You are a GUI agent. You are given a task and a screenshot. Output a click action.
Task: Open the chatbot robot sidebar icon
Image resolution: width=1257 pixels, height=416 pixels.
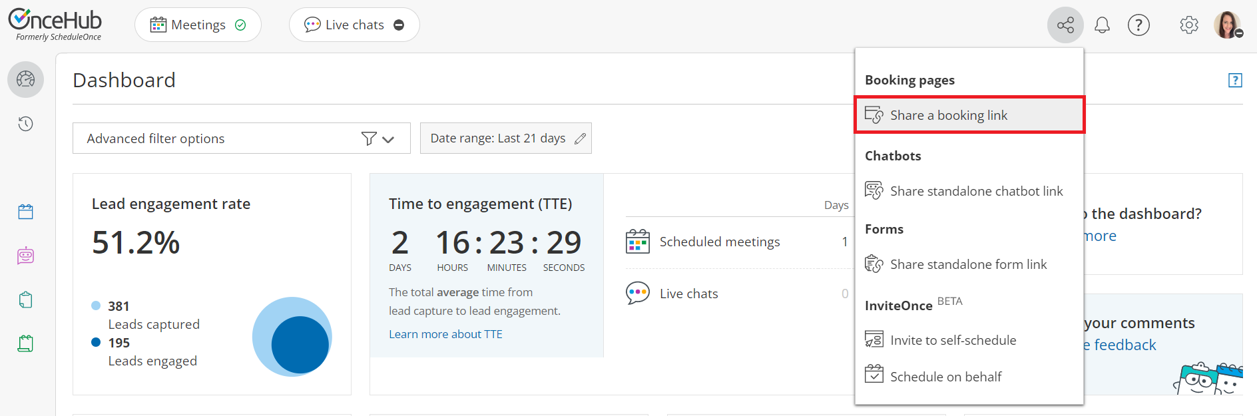(x=26, y=256)
